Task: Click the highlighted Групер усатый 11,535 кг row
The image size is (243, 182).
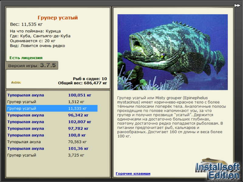Action: tap(52, 108)
